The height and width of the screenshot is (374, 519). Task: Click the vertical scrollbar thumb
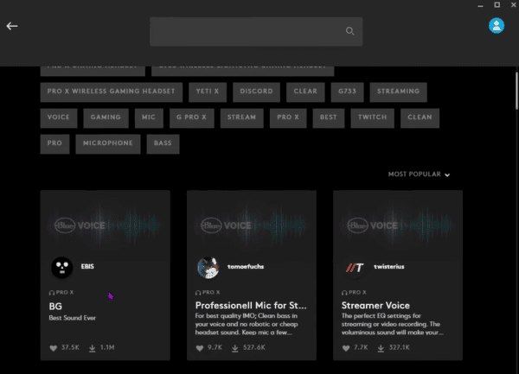pyautogui.click(x=516, y=91)
